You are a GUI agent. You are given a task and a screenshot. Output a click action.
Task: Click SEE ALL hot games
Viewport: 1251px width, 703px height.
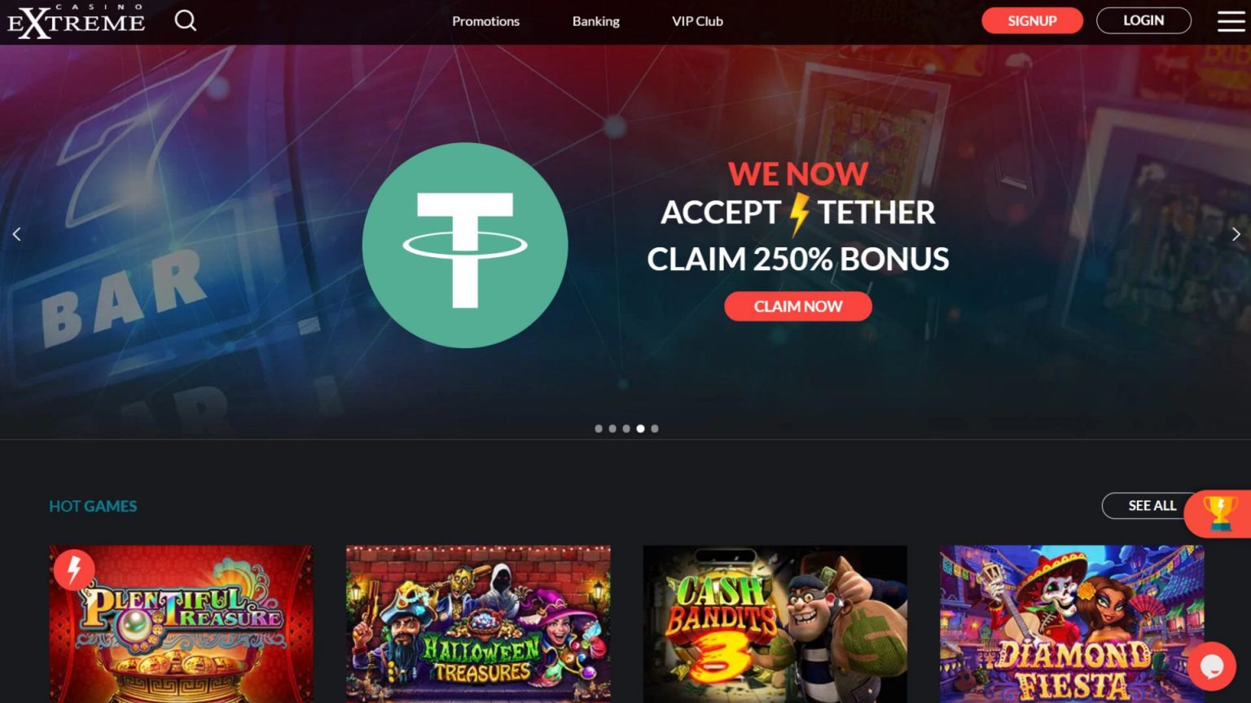(1152, 505)
